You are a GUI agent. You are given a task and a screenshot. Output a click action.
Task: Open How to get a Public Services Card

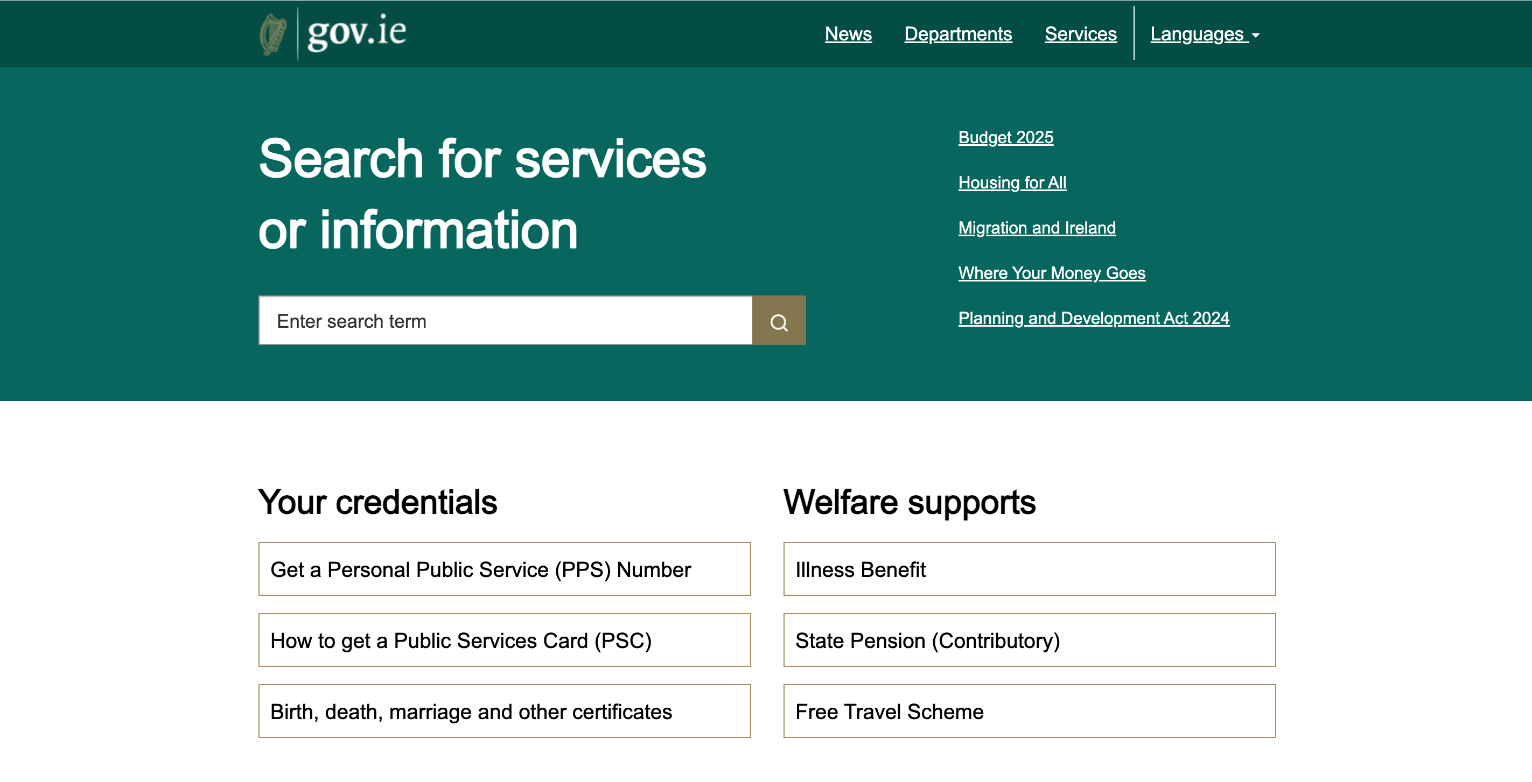[x=505, y=640]
